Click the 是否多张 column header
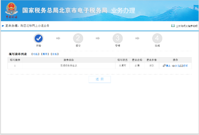 pos(152,60)
